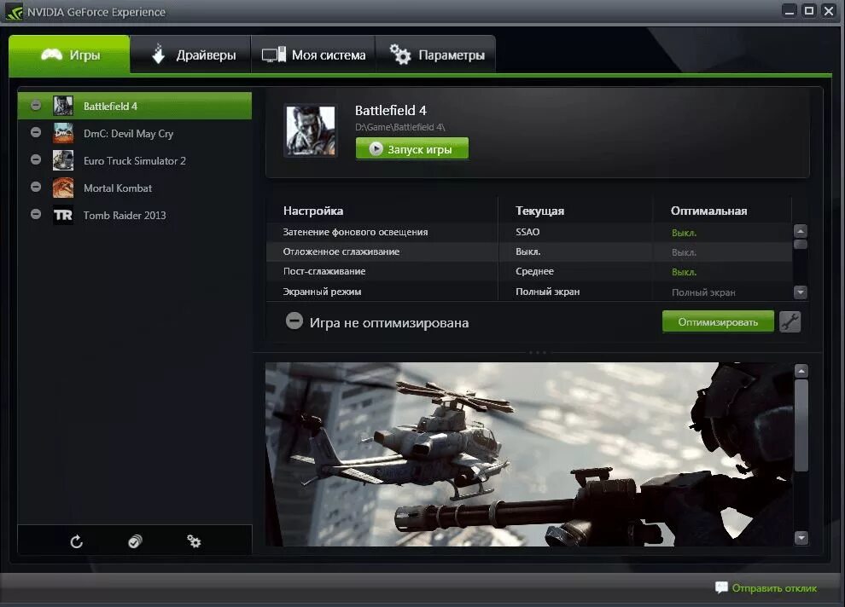The width and height of the screenshot is (845, 607).
Task: Click the Euro Truck Simulator 2 thumbnail icon
Action: [x=63, y=160]
